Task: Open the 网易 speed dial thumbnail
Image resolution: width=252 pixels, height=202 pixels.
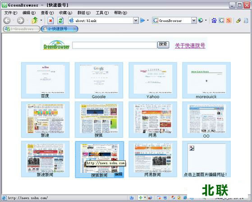Action: tap(153, 120)
